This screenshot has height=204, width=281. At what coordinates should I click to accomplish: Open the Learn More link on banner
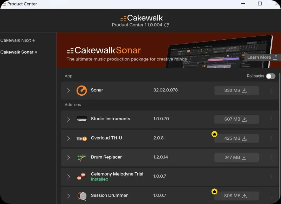click(262, 57)
